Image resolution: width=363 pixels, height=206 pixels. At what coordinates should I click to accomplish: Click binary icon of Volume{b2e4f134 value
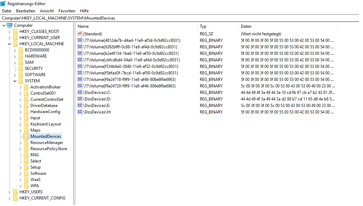[80, 53]
